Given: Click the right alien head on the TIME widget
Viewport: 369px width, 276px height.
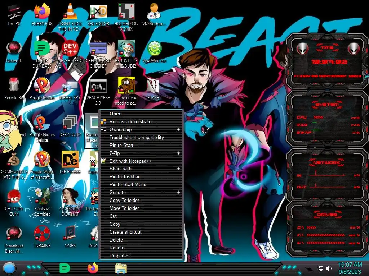Looking at the screenshot, I should pos(354,49).
